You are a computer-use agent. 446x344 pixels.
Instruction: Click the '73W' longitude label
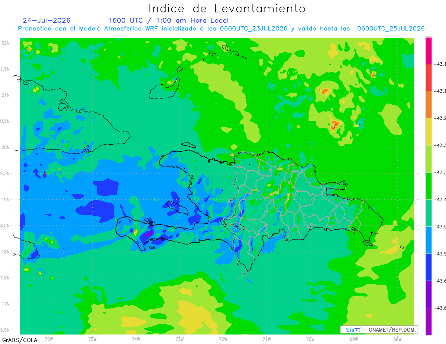click(x=180, y=339)
